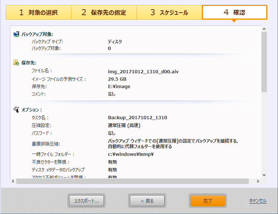The height and width of the screenshot is (214, 278).
Task: Go to step 1 対象の選択 tab
Action: coord(38,13)
